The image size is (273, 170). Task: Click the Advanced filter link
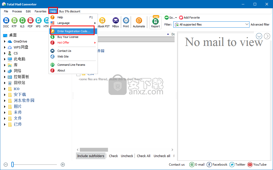point(260,25)
